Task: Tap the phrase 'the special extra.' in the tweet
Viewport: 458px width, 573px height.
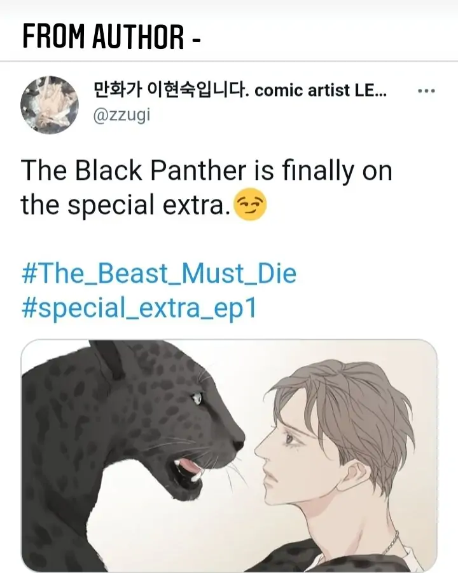Action: pos(125,205)
